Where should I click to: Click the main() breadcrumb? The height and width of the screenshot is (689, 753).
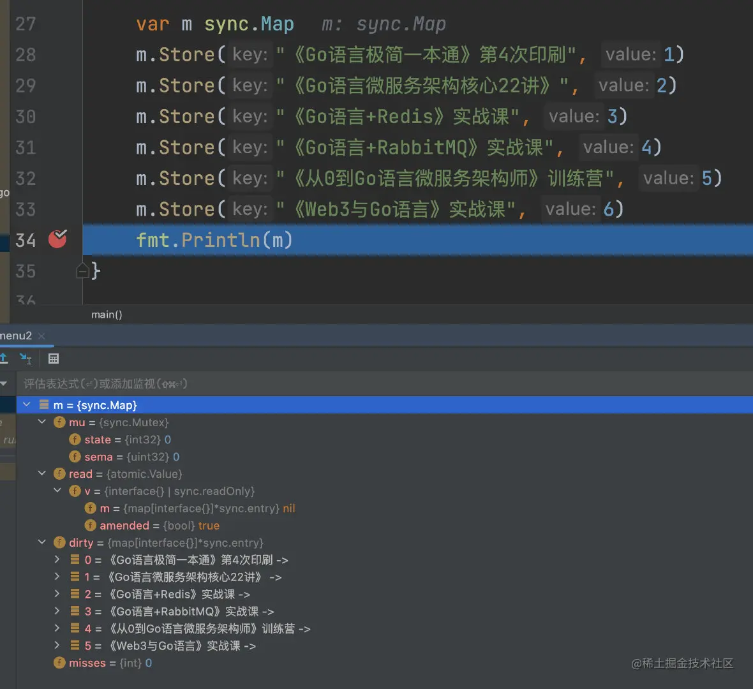point(107,315)
